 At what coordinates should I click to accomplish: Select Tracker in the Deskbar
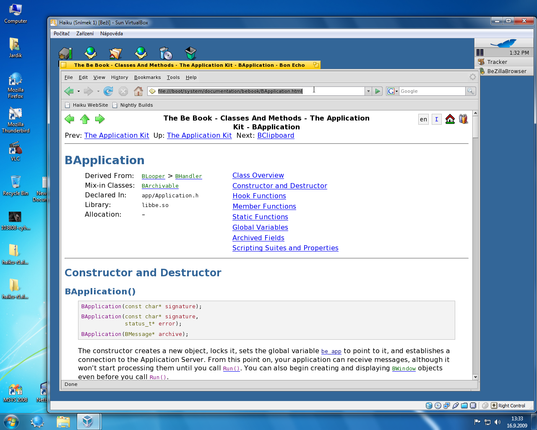coord(504,62)
